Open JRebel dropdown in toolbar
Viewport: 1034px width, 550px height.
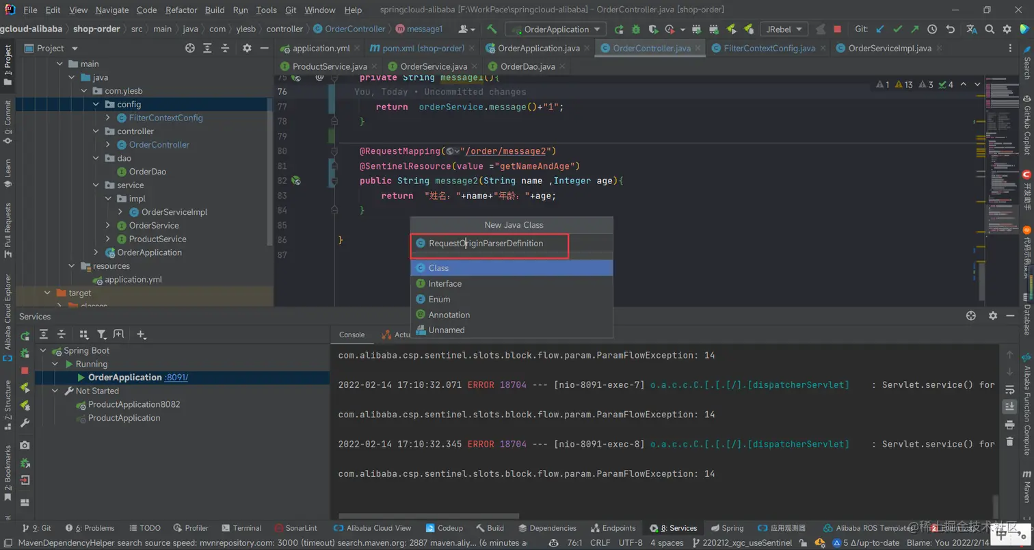784,29
